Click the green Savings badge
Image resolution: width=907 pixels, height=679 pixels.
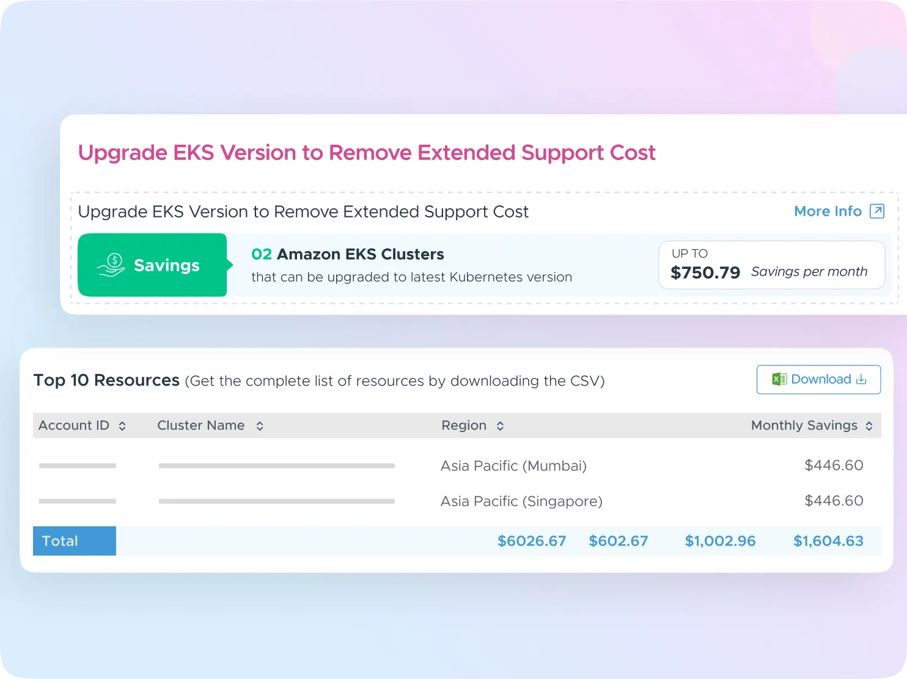pos(152,265)
